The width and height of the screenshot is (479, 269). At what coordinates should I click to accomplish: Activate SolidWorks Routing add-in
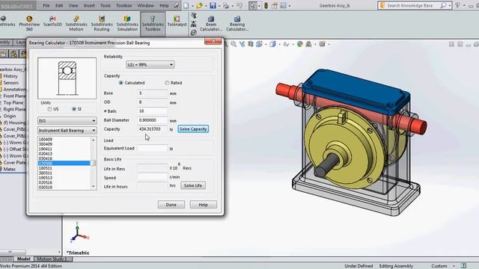[x=102, y=23]
